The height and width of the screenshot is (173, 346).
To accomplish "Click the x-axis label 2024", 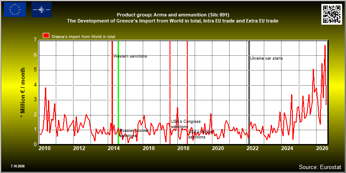I will (x=287, y=148).
